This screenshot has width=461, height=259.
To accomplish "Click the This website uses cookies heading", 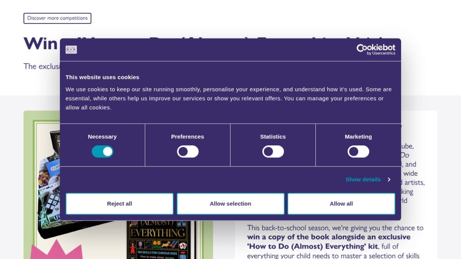I will (102, 77).
